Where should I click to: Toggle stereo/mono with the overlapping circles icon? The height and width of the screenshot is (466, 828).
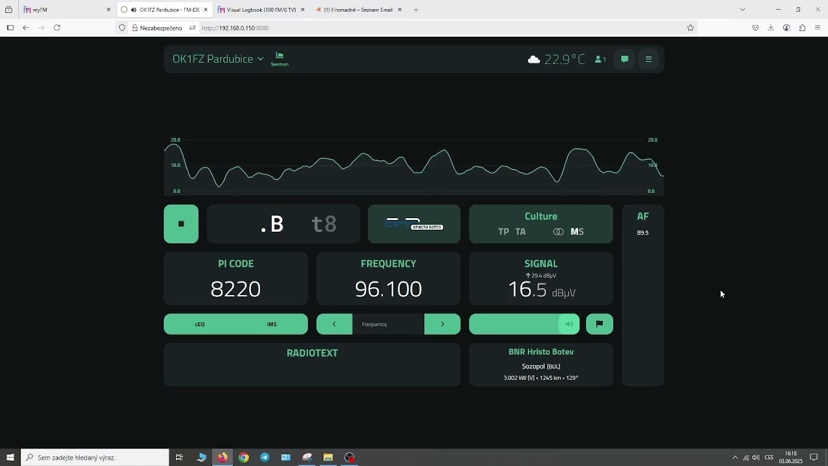click(x=558, y=232)
